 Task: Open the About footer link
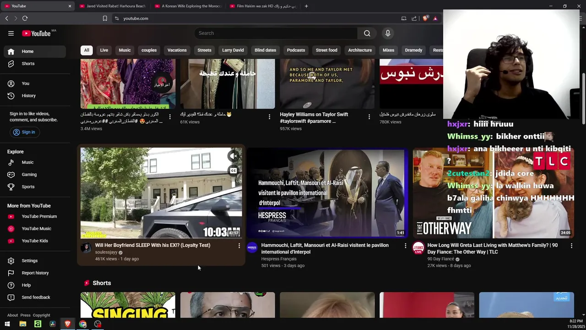click(x=12, y=315)
